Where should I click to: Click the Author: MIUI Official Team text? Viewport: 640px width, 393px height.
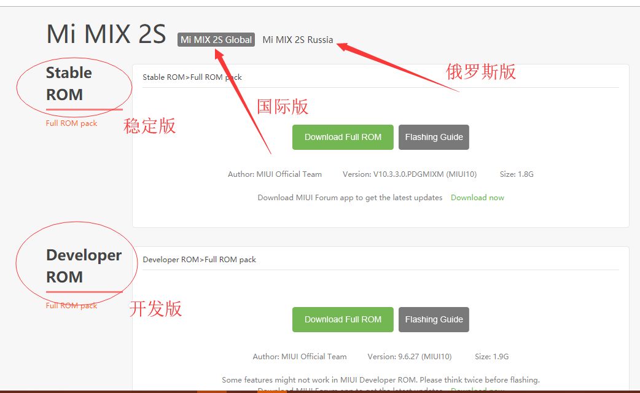[x=275, y=174]
